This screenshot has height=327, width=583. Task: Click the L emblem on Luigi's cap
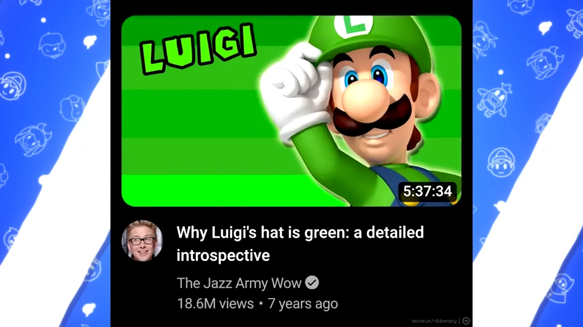tap(353, 25)
